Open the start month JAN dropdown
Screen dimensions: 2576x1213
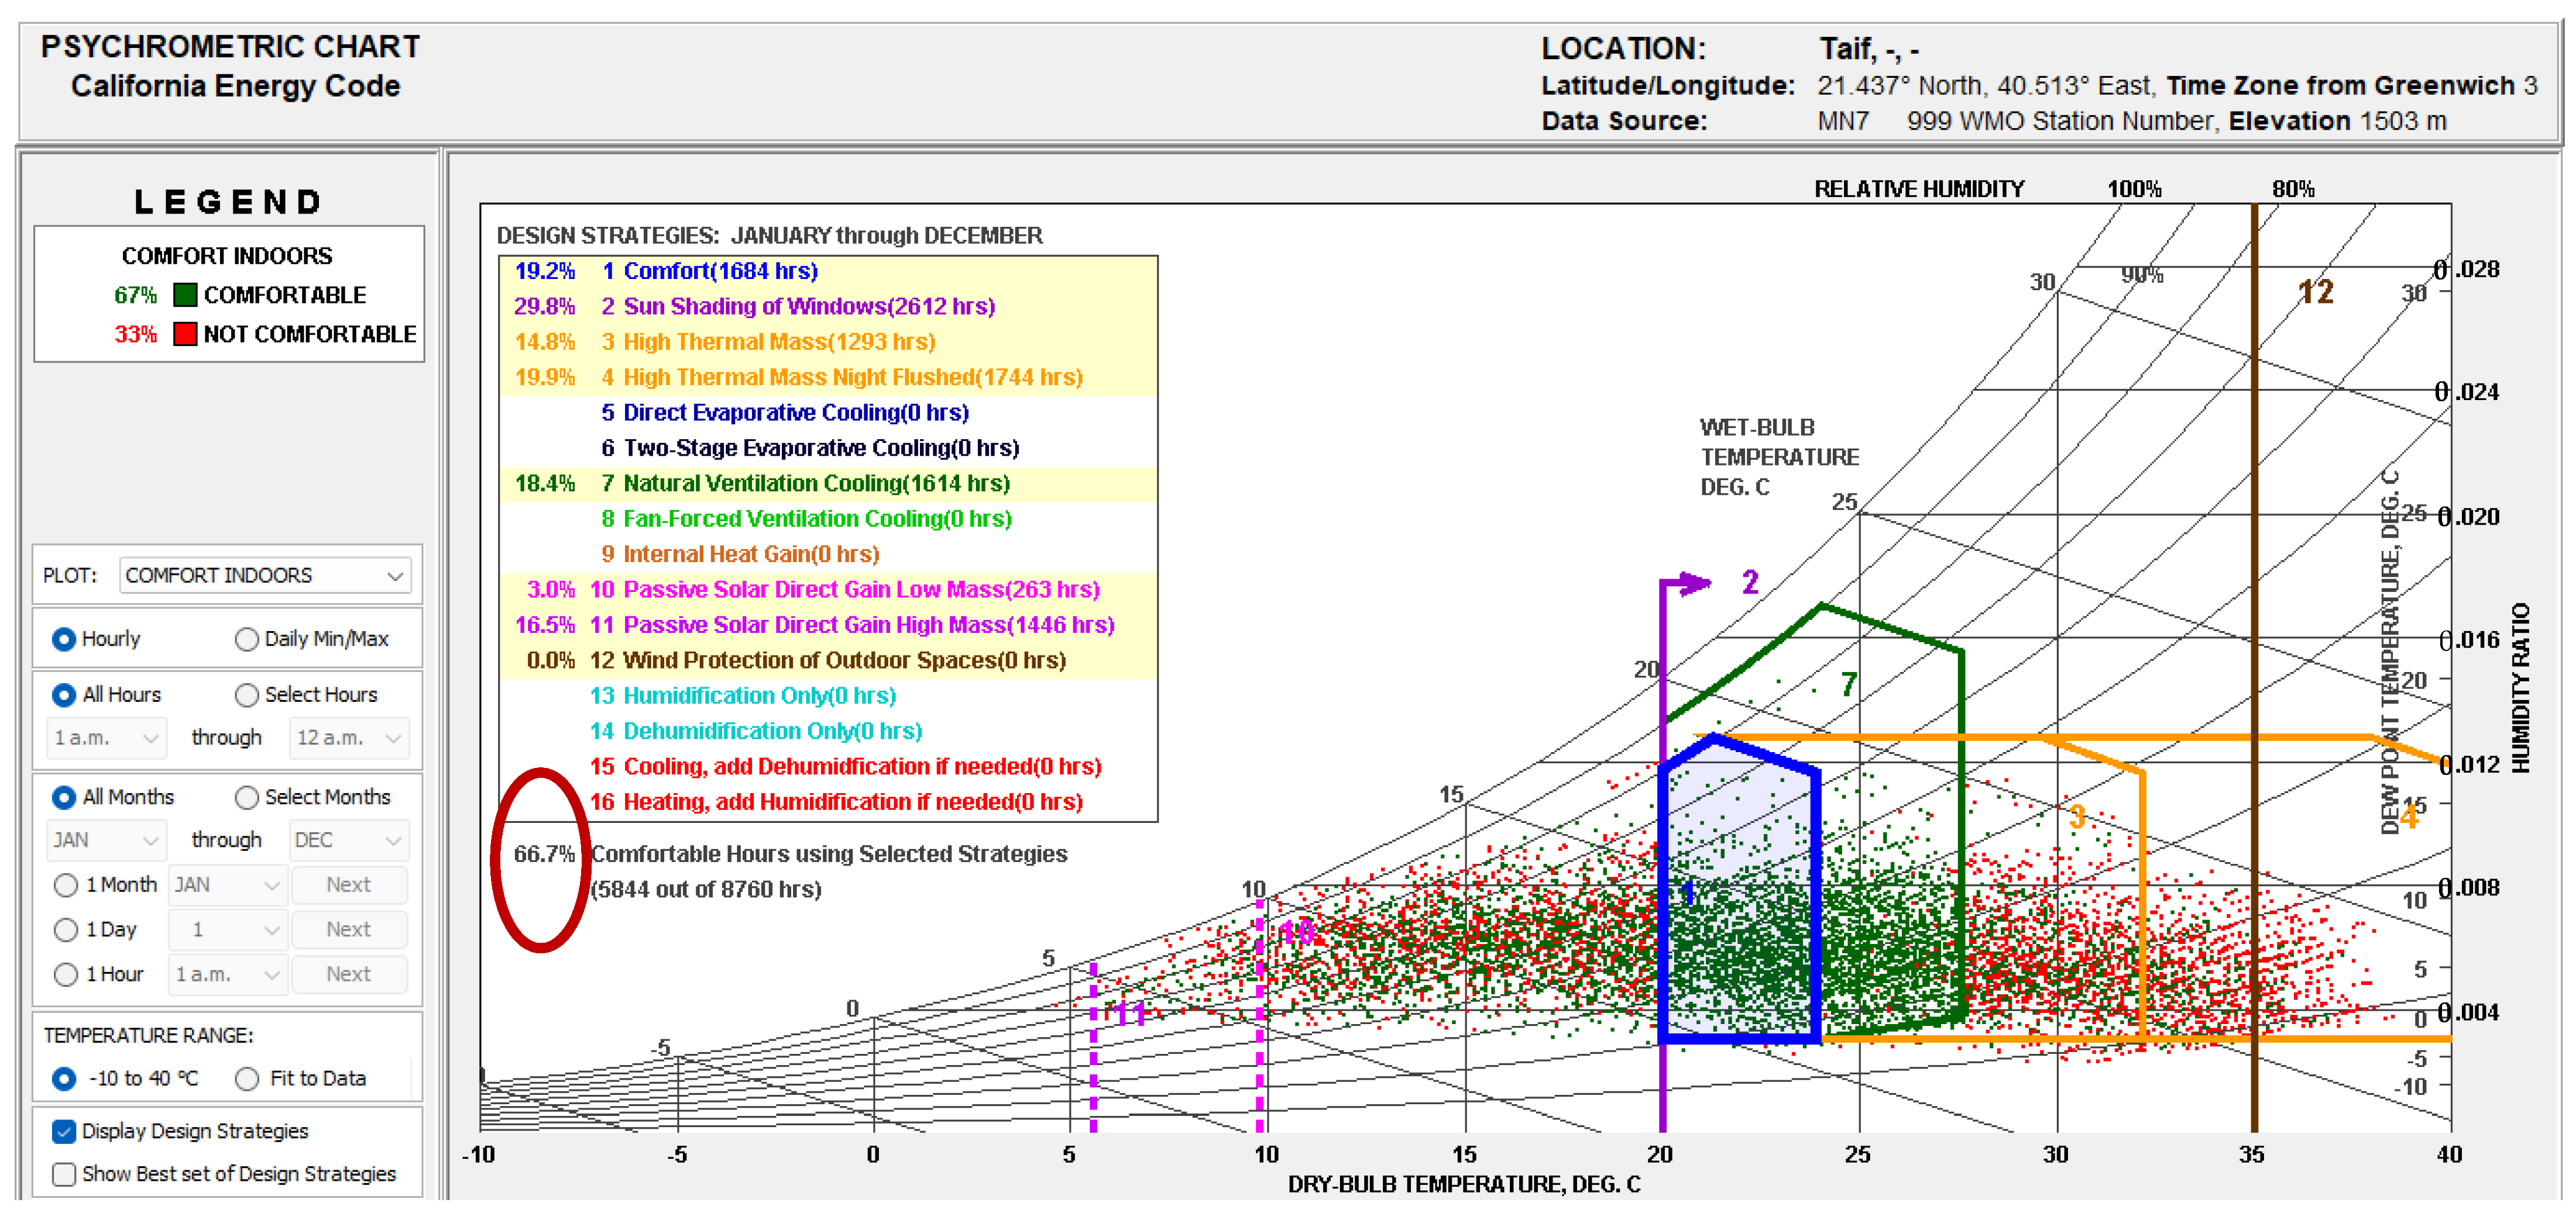[x=106, y=840]
